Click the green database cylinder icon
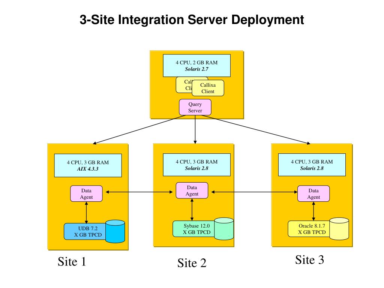This screenshot has height=288, width=384. [224, 229]
